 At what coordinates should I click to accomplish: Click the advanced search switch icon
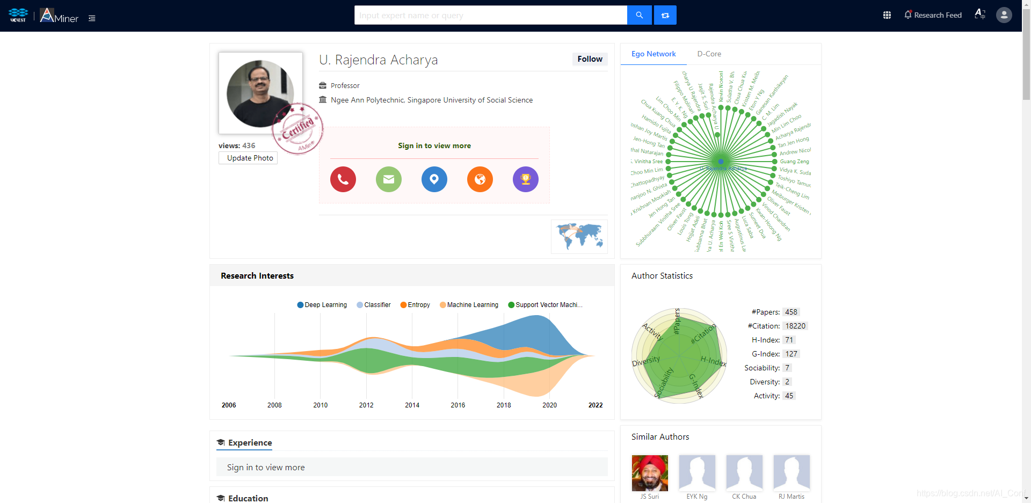coord(665,15)
